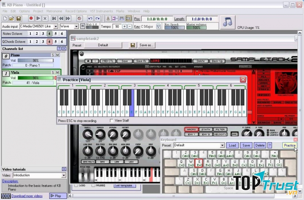Open the 'Download more videos' link
304x200 pixels.
tap(27, 196)
